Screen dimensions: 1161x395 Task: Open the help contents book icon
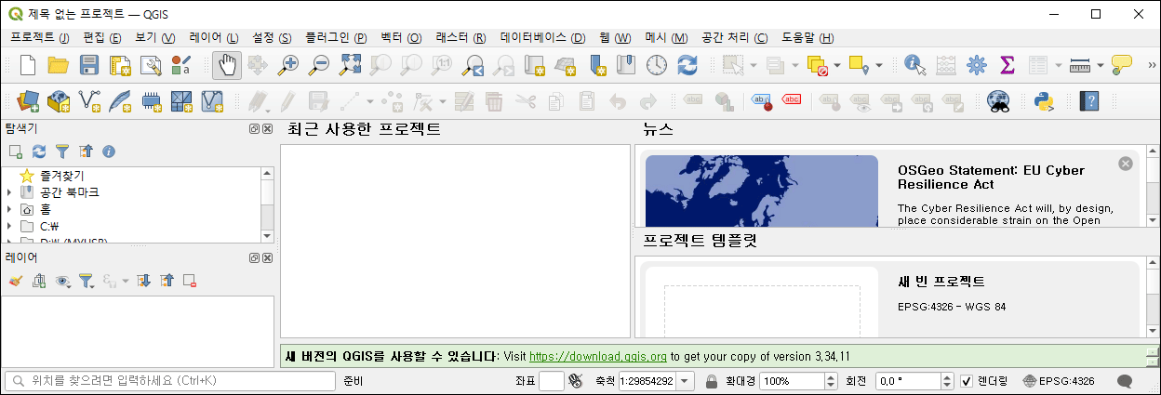pyautogui.click(x=1090, y=100)
